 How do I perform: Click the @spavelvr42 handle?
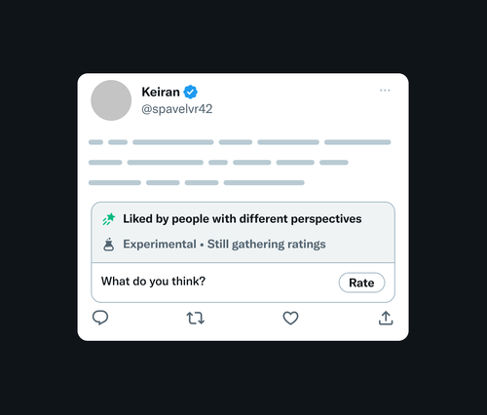(x=177, y=109)
